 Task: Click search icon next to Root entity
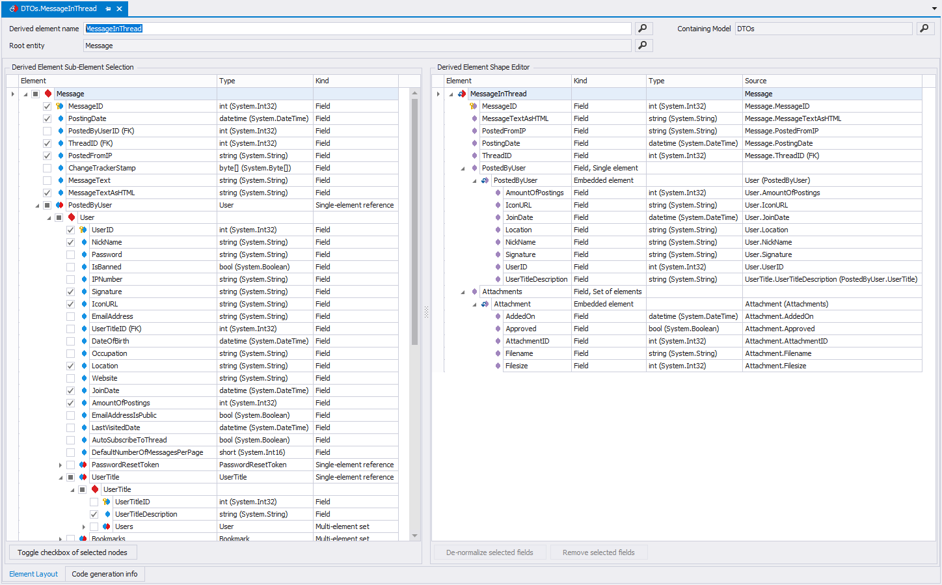643,46
